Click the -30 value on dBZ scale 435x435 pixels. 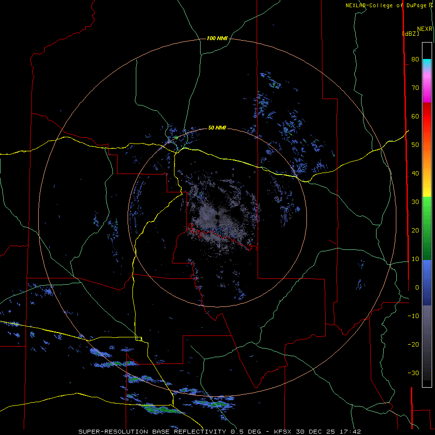413,373
